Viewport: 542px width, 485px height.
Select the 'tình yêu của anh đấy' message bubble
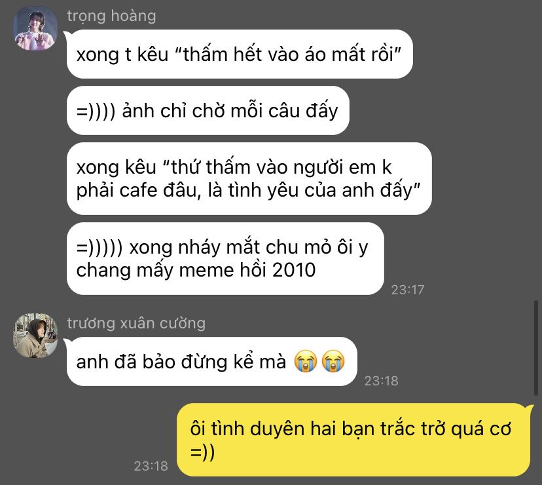(249, 179)
